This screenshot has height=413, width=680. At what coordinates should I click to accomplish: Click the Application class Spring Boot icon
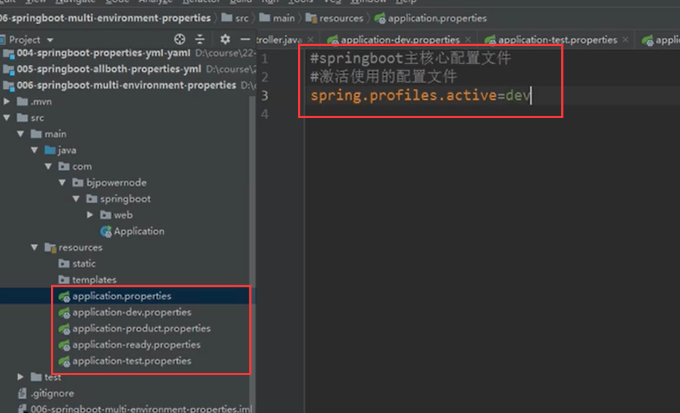pyautogui.click(x=106, y=232)
